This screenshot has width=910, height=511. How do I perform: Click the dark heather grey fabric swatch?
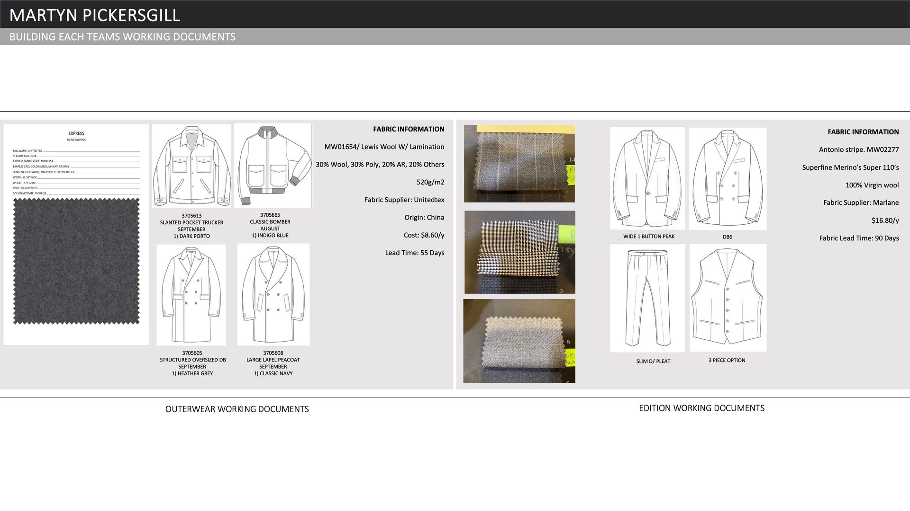76,261
